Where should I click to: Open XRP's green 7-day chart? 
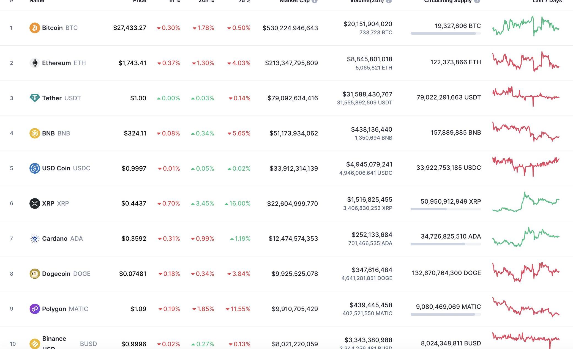(x=526, y=202)
